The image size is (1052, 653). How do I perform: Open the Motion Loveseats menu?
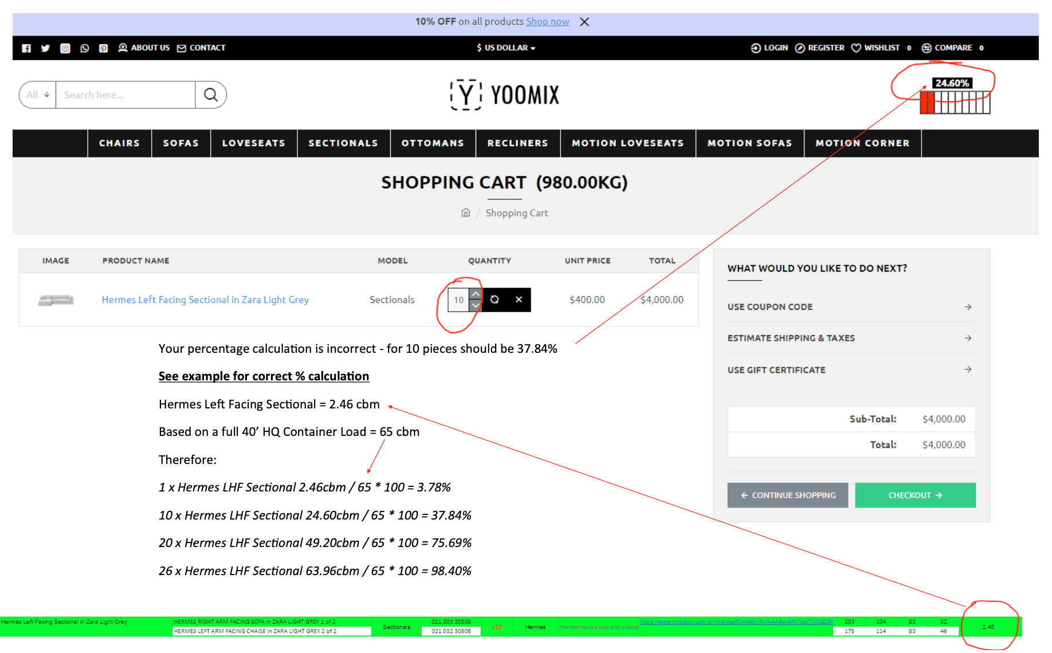(628, 143)
